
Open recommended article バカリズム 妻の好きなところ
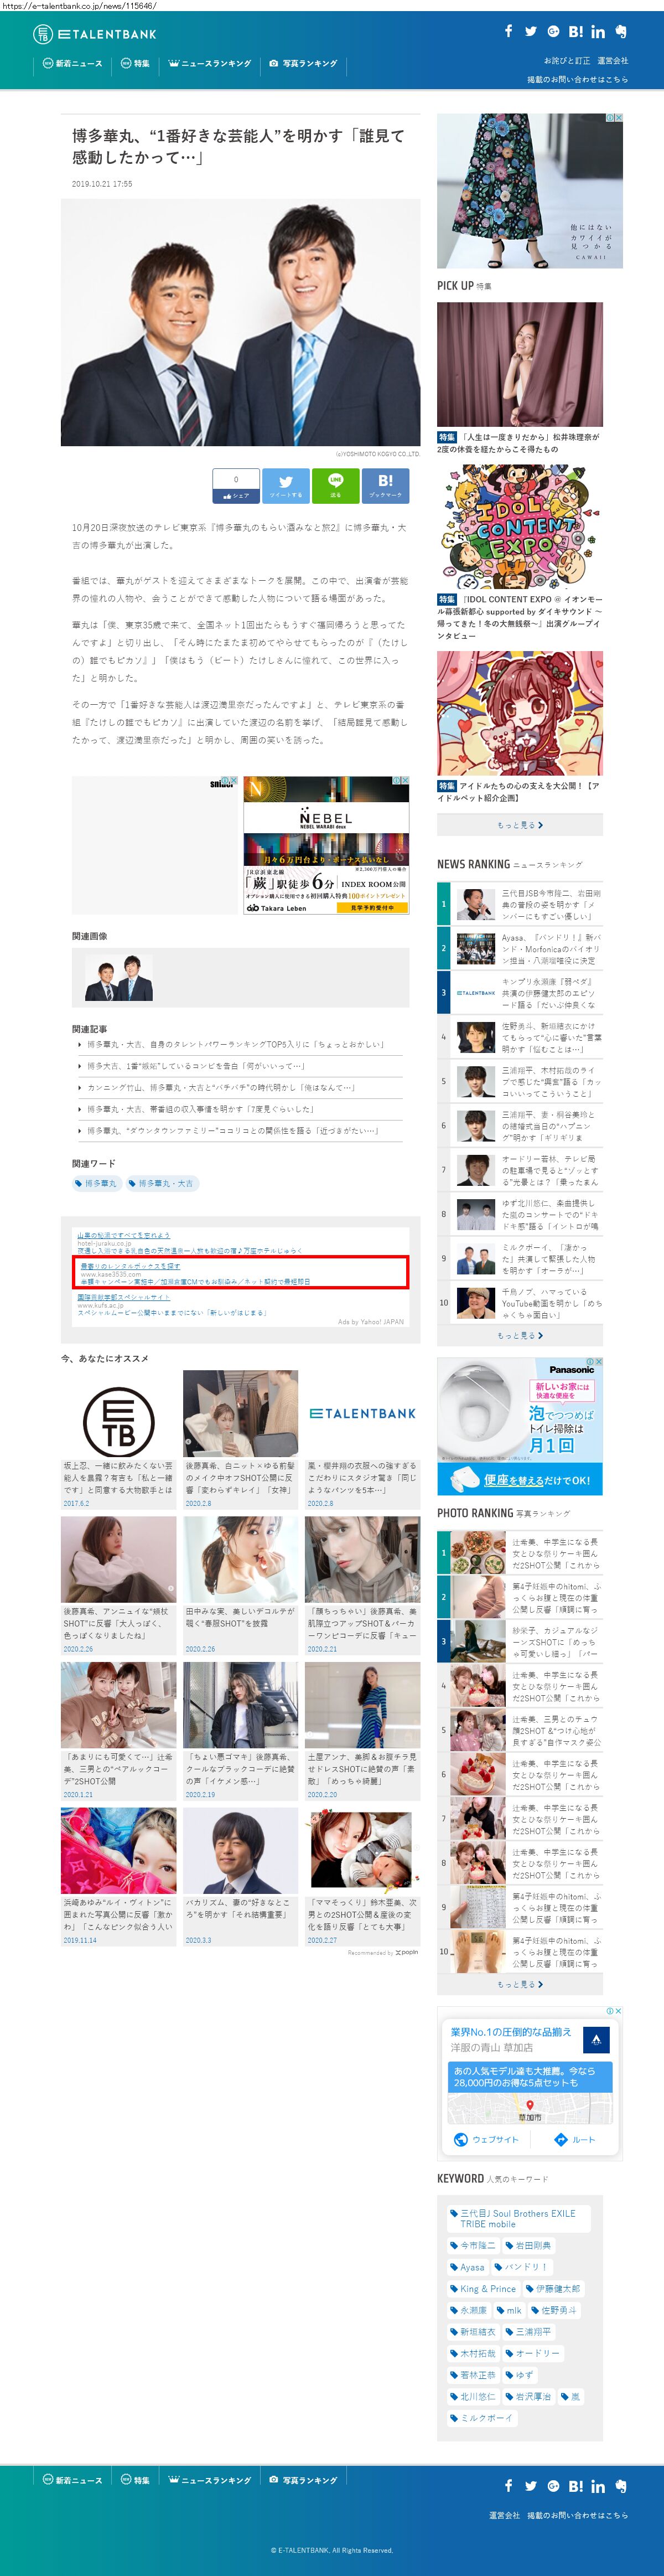pos(240,1876)
